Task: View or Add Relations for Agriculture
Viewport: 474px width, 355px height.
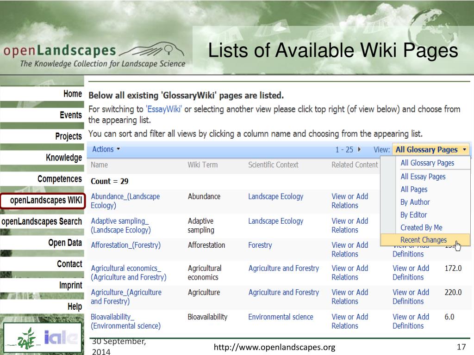Action: [350, 297]
